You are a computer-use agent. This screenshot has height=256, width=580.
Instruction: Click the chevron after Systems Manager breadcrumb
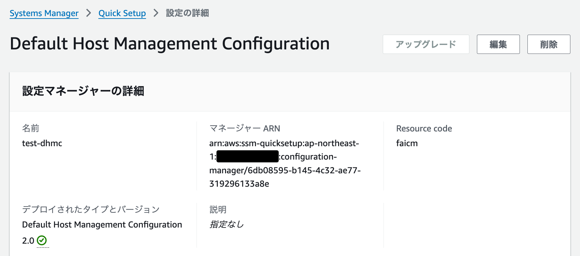[x=89, y=13]
